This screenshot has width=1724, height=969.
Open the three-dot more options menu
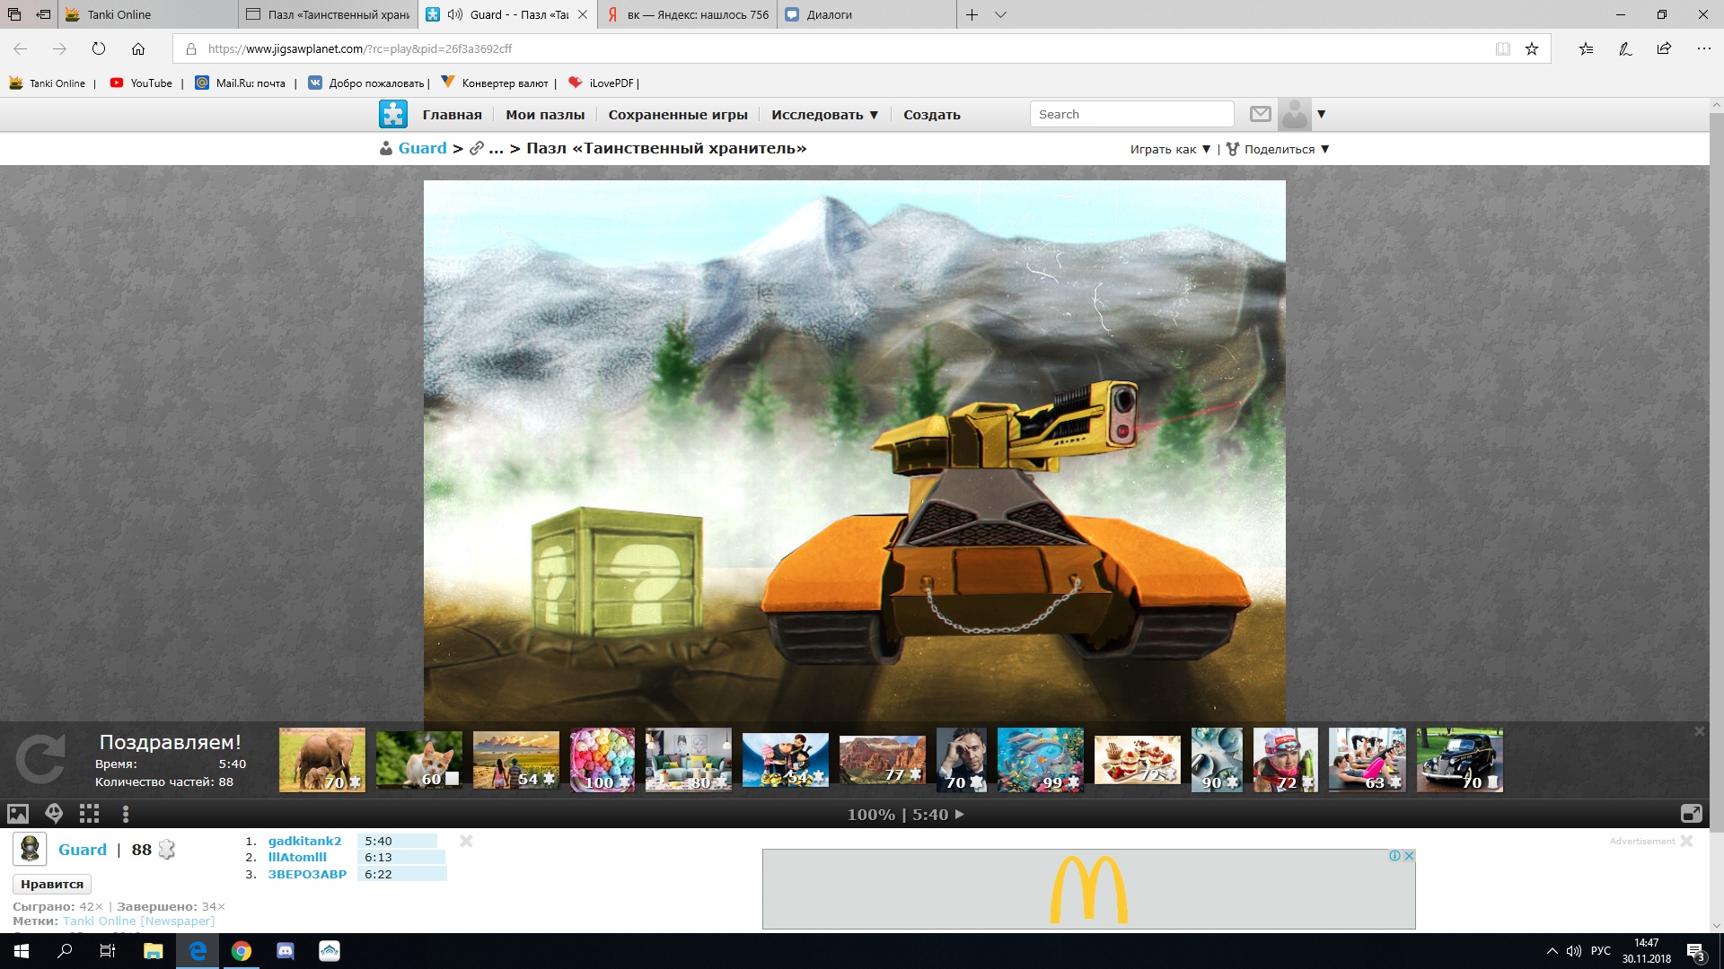point(126,814)
